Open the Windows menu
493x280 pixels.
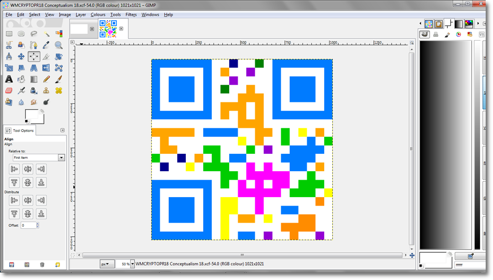(x=150, y=15)
